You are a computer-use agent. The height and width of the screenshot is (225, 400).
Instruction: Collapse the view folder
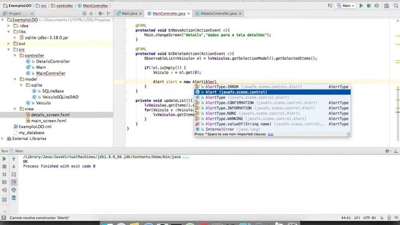(x=15, y=109)
